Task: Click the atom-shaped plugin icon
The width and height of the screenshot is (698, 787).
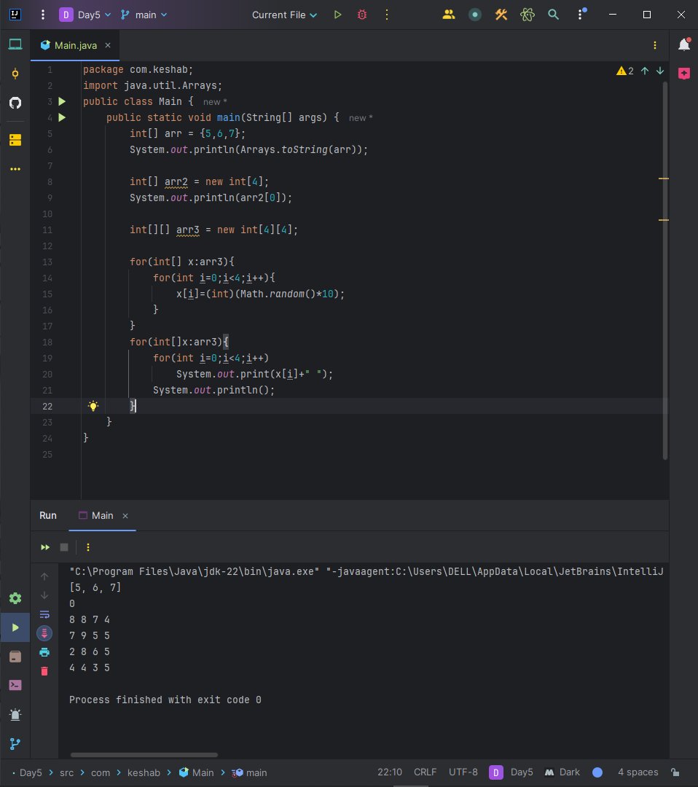Action: point(527,15)
